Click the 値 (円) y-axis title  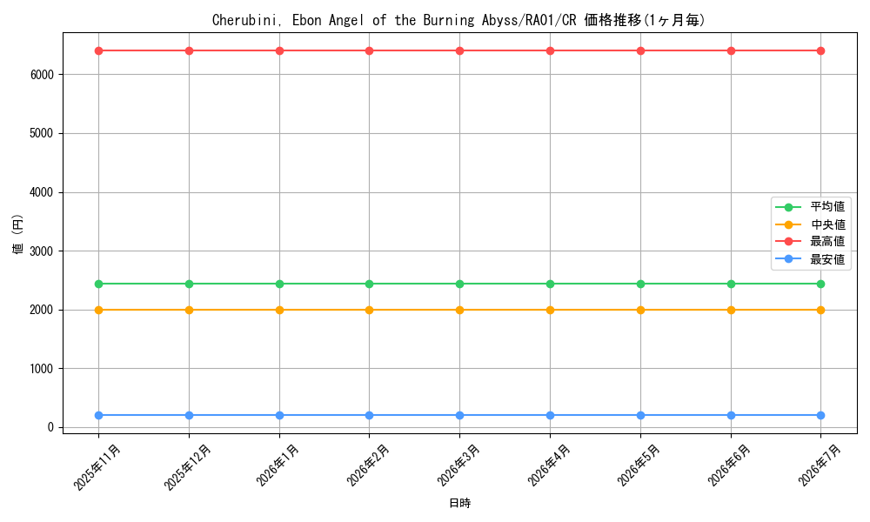[x=18, y=234]
